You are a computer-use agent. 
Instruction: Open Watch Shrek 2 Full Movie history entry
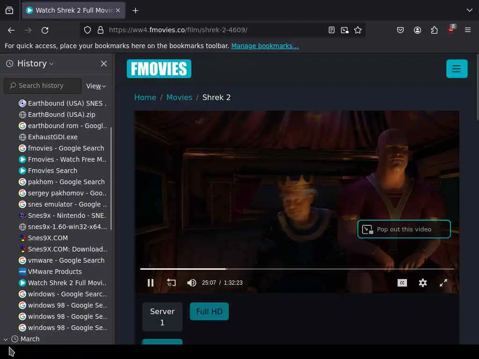click(x=63, y=283)
